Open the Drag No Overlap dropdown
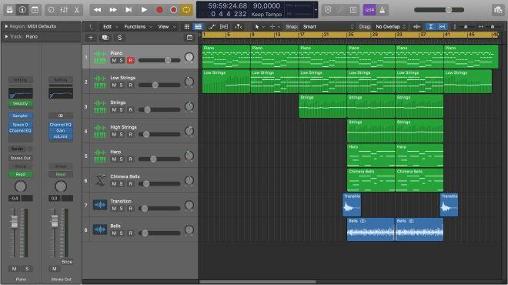508x285 pixels. (390, 27)
